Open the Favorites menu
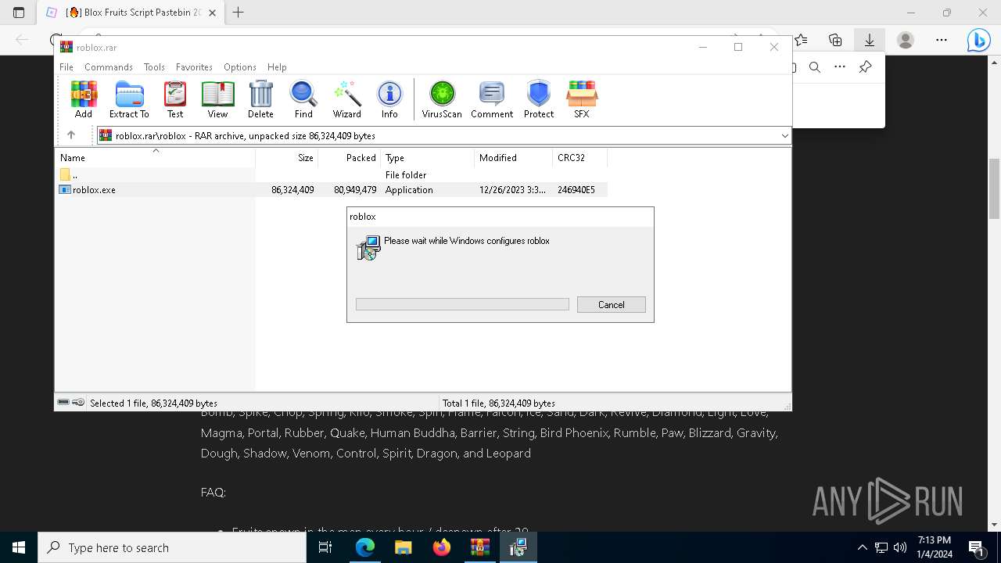 coord(194,67)
